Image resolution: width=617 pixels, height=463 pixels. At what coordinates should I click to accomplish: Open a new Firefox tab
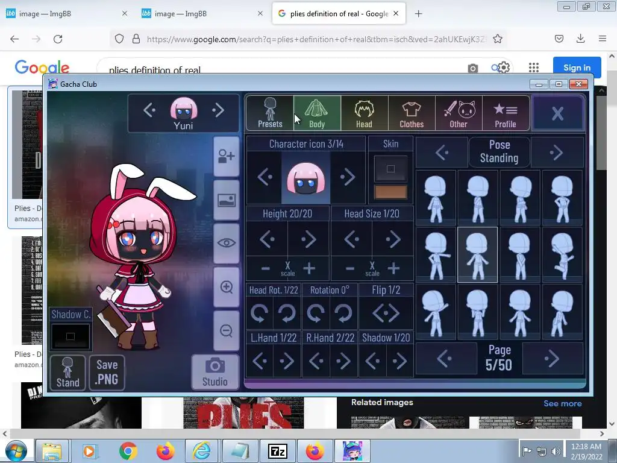[x=418, y=14]
